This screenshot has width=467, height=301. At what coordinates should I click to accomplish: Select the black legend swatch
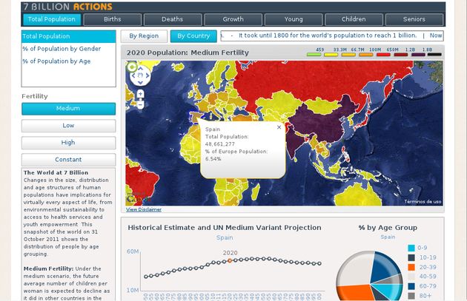[x=434, y=55]
